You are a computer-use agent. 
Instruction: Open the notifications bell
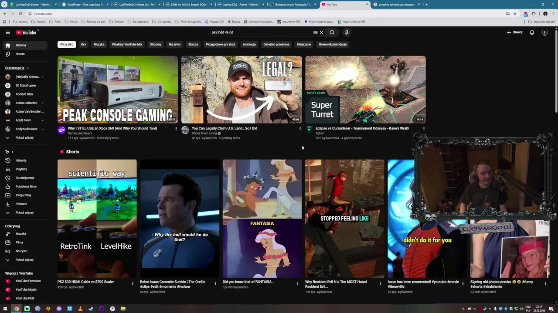pos(532,32)
